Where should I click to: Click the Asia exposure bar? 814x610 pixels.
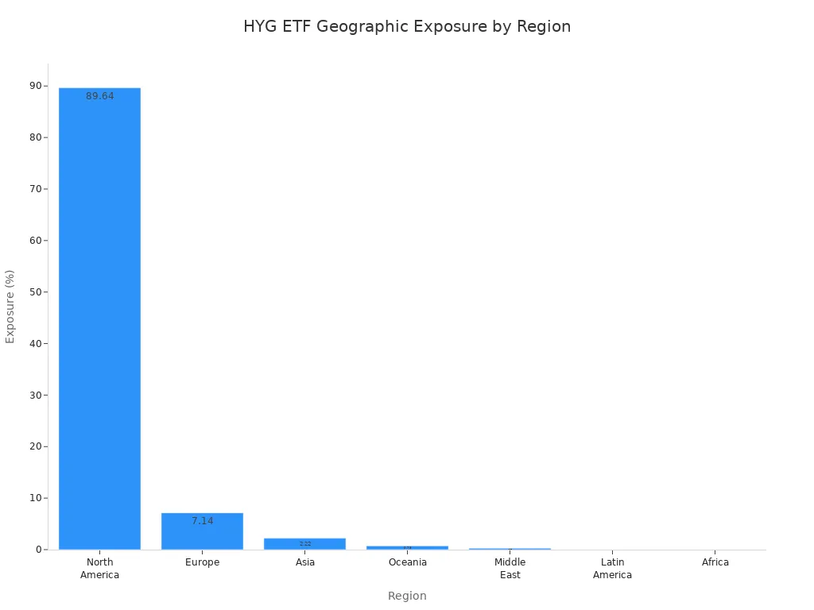pos(305,543)
